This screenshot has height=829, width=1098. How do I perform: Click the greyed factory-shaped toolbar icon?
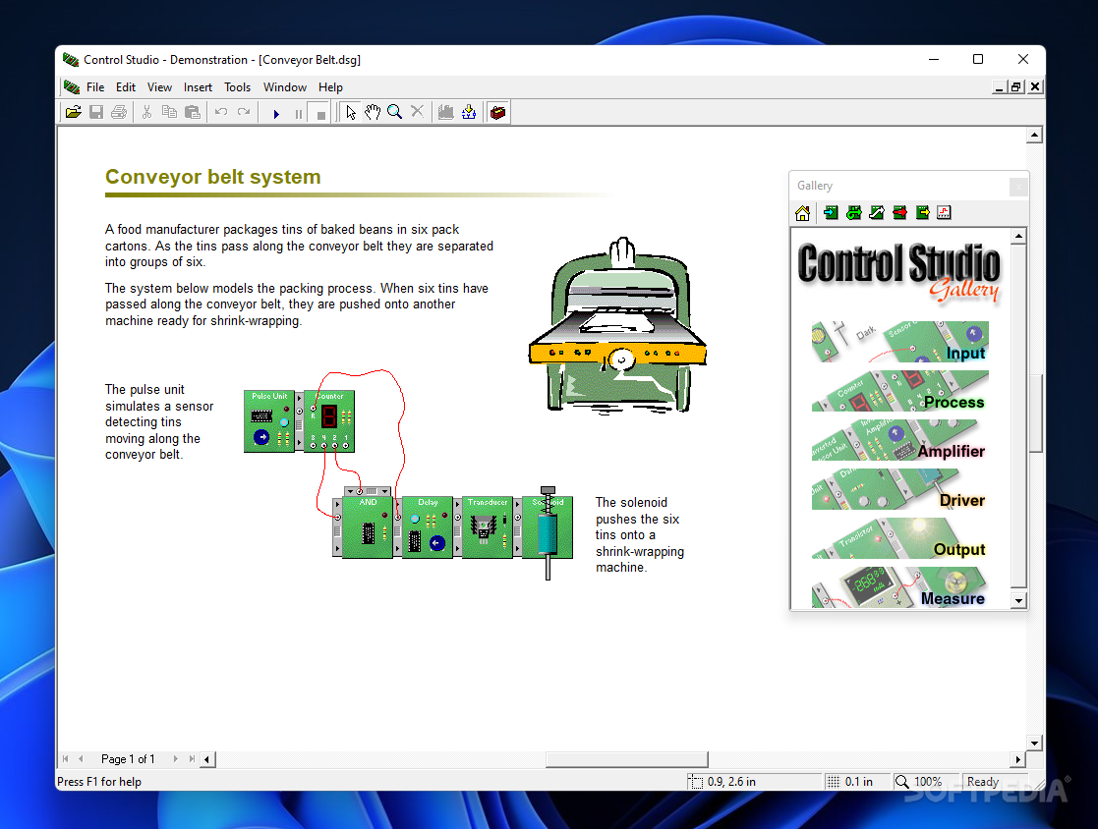(445, 112)
